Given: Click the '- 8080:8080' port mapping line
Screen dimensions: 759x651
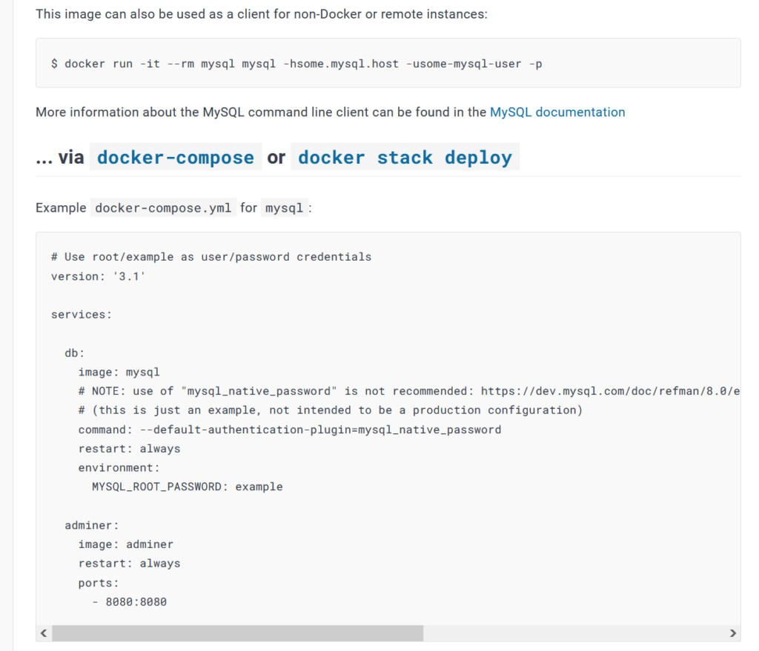Looking at the screenshot, I should point(129,601).
